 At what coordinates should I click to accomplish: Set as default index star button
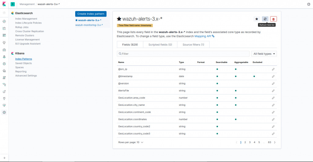[x=257, y=19]
